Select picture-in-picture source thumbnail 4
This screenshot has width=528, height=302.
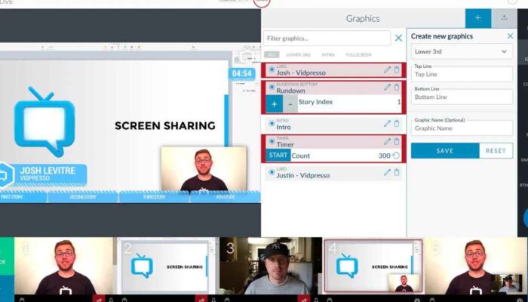(x=373, y=266)
